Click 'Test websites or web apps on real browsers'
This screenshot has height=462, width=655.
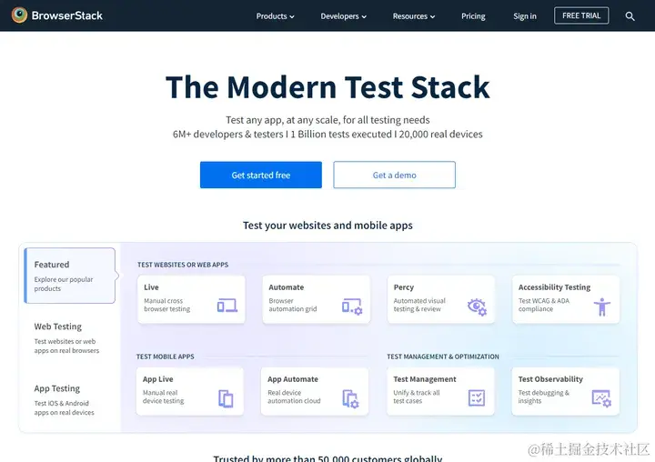click(x=66, y=346)
